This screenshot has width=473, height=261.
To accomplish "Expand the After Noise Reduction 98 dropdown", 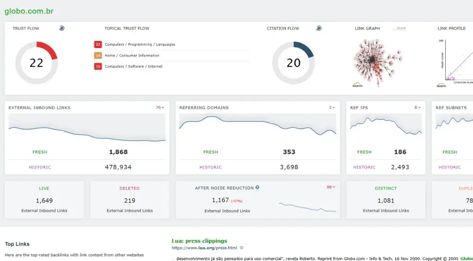I will click(331, 187).
